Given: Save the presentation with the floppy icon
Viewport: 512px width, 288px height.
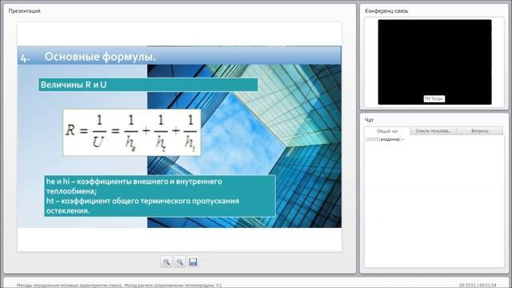Looking at the screenshot, I should coord(193,262).
